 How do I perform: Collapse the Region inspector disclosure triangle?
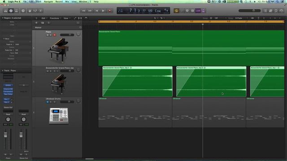[x=3, y=18]
